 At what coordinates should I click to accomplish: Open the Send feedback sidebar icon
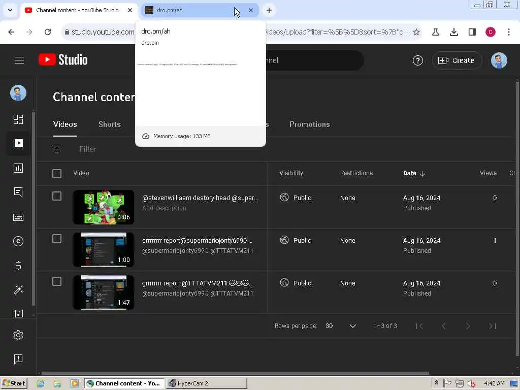18,359
